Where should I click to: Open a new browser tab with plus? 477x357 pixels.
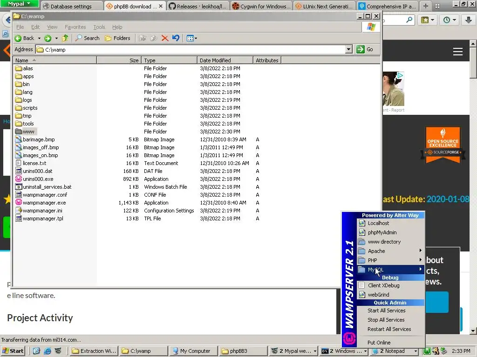tap(425, 6)
